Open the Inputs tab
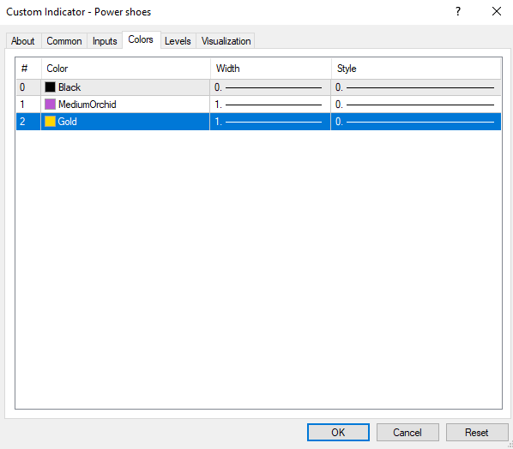The width and height of the screenshot is (513, 449). tap(105, 41)
